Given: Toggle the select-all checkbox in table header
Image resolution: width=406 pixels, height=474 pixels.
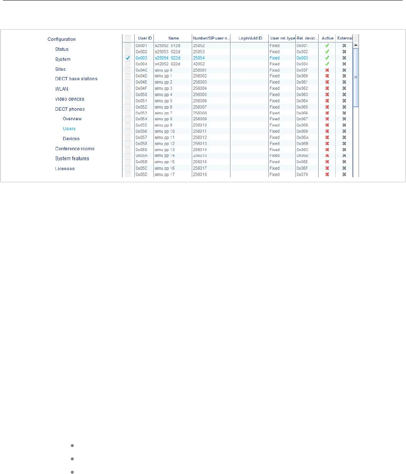Looking at the screenshot, I should pos(128,38).
